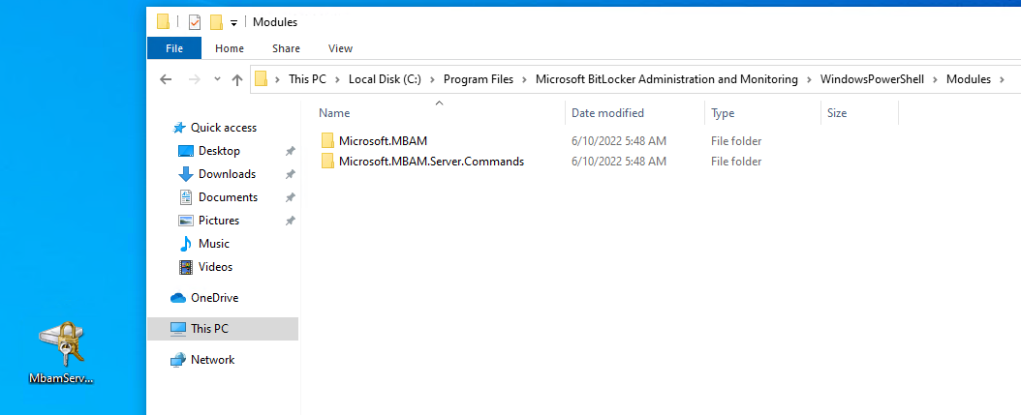Go up one level with up arrow
This screenshot has height=415, width=1021.
tap(237, 79)
